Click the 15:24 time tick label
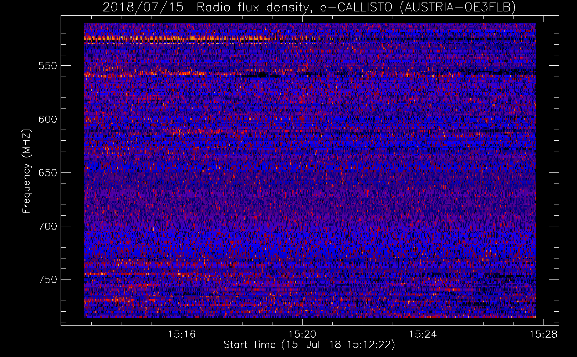Image resolution: width=577 pixels, height=357 pixels. pos(423,335)
